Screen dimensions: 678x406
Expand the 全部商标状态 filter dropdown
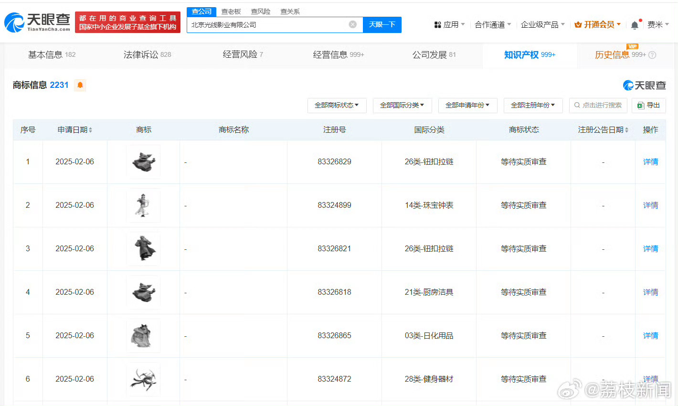337,105
